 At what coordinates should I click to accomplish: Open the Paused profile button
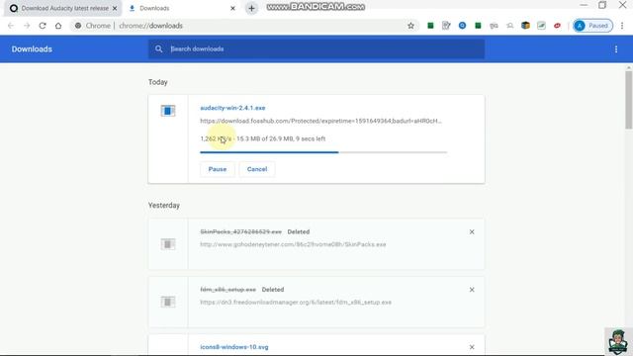tap(592, 26)
